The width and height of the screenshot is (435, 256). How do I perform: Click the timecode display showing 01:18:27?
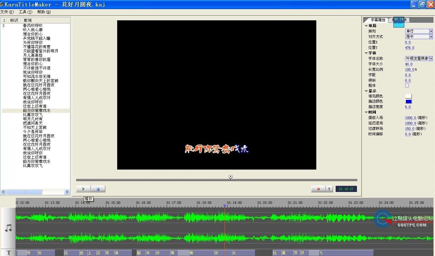coord(346,189)
